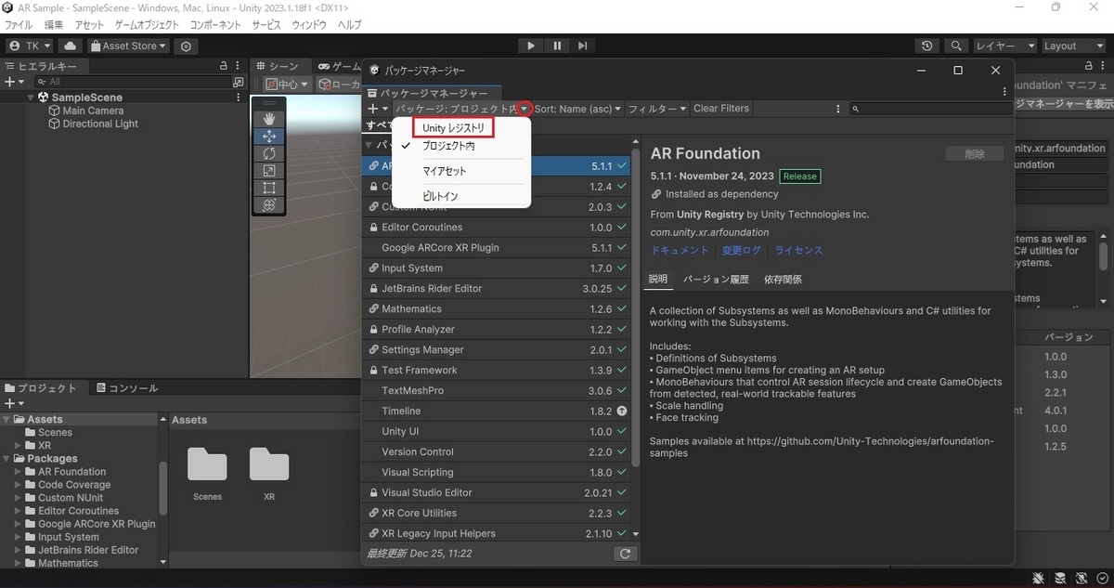Switch to the Console tab
This screenshot has height=588, width=1114.
coord(127,388)
